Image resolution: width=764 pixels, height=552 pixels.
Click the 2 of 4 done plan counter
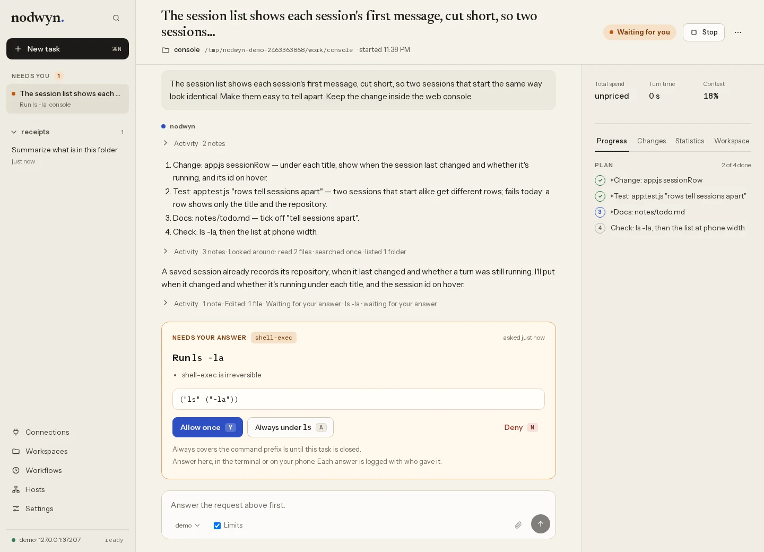coord(736,165)
